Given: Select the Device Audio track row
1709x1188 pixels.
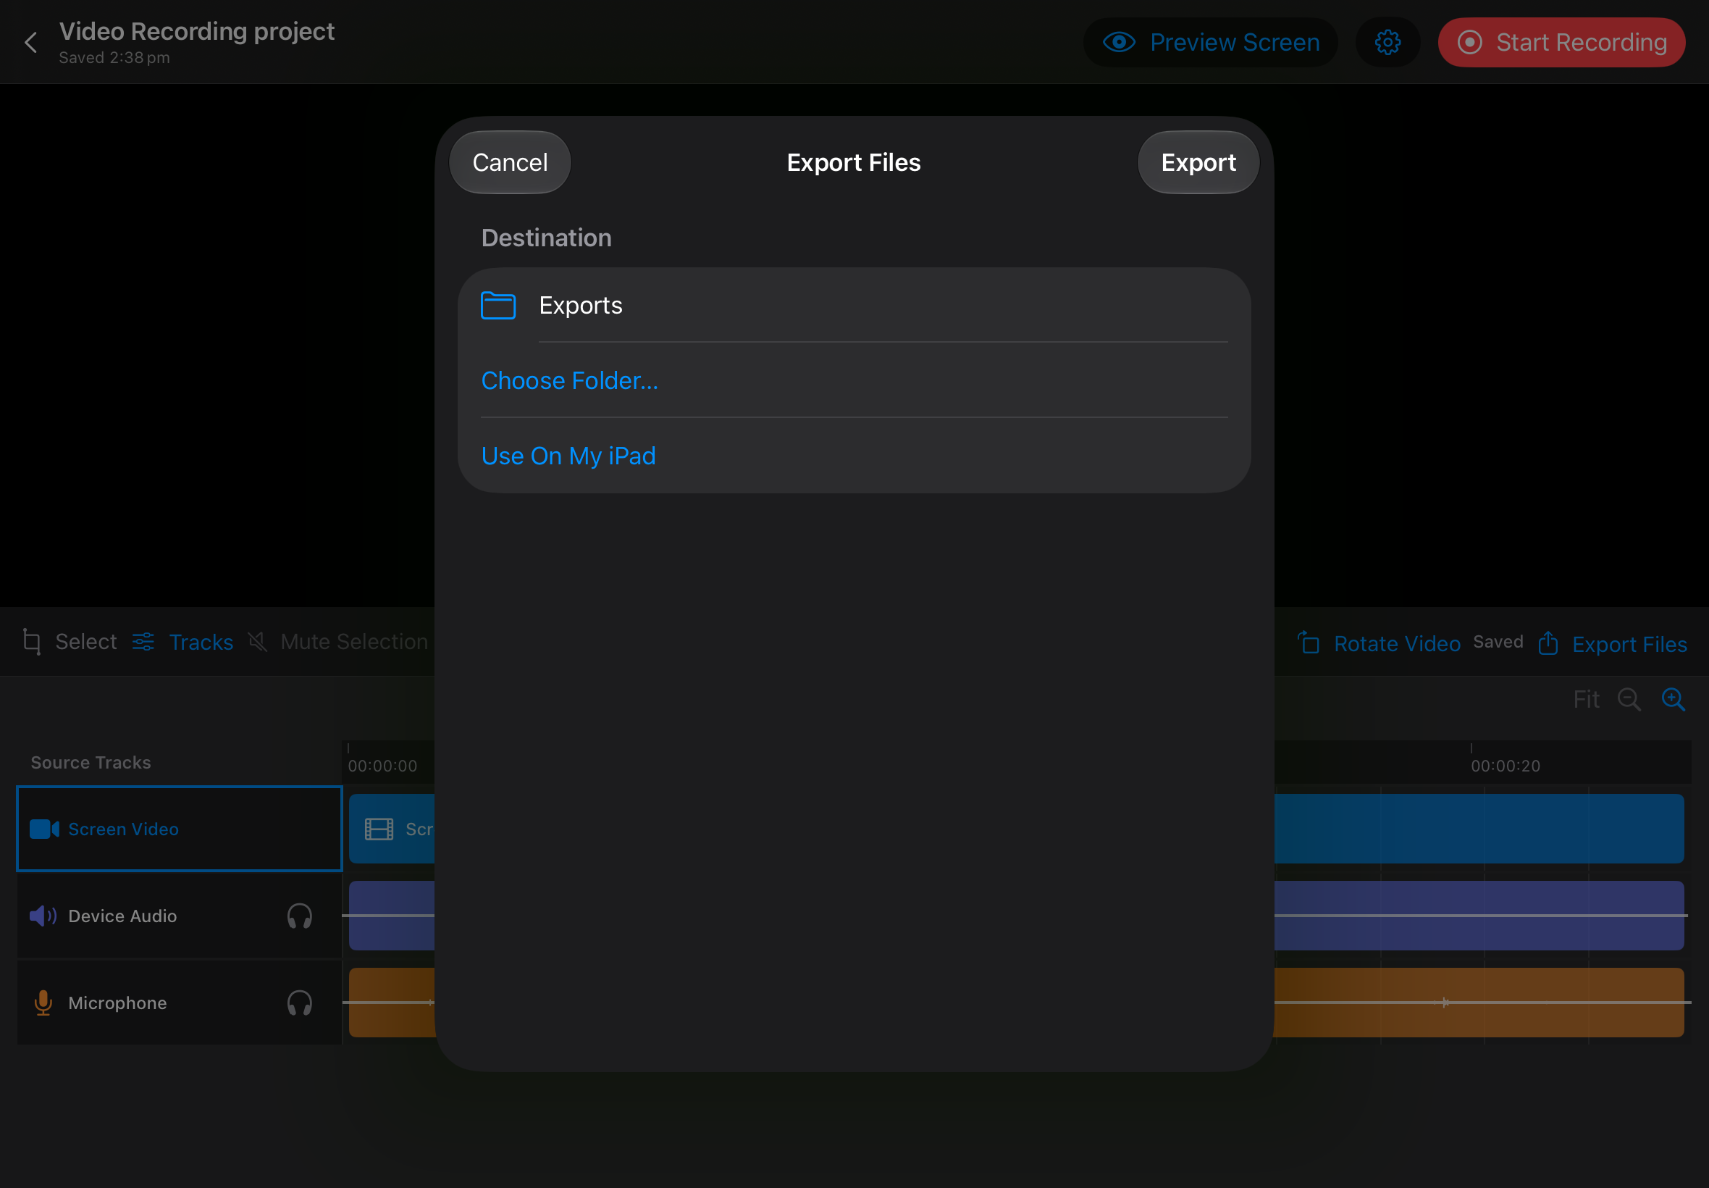Looking at the screenshot, I should click(180, 916).
